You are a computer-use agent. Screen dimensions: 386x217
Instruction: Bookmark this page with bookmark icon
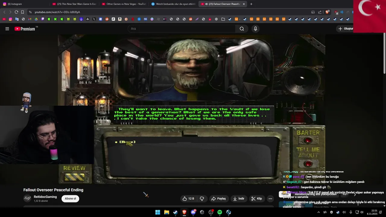point(22,12)
